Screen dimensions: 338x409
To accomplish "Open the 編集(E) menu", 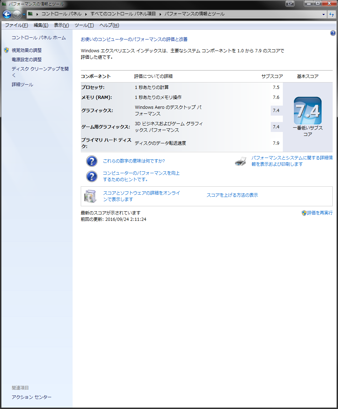I will pyautogui.click(x=41, y=25).
